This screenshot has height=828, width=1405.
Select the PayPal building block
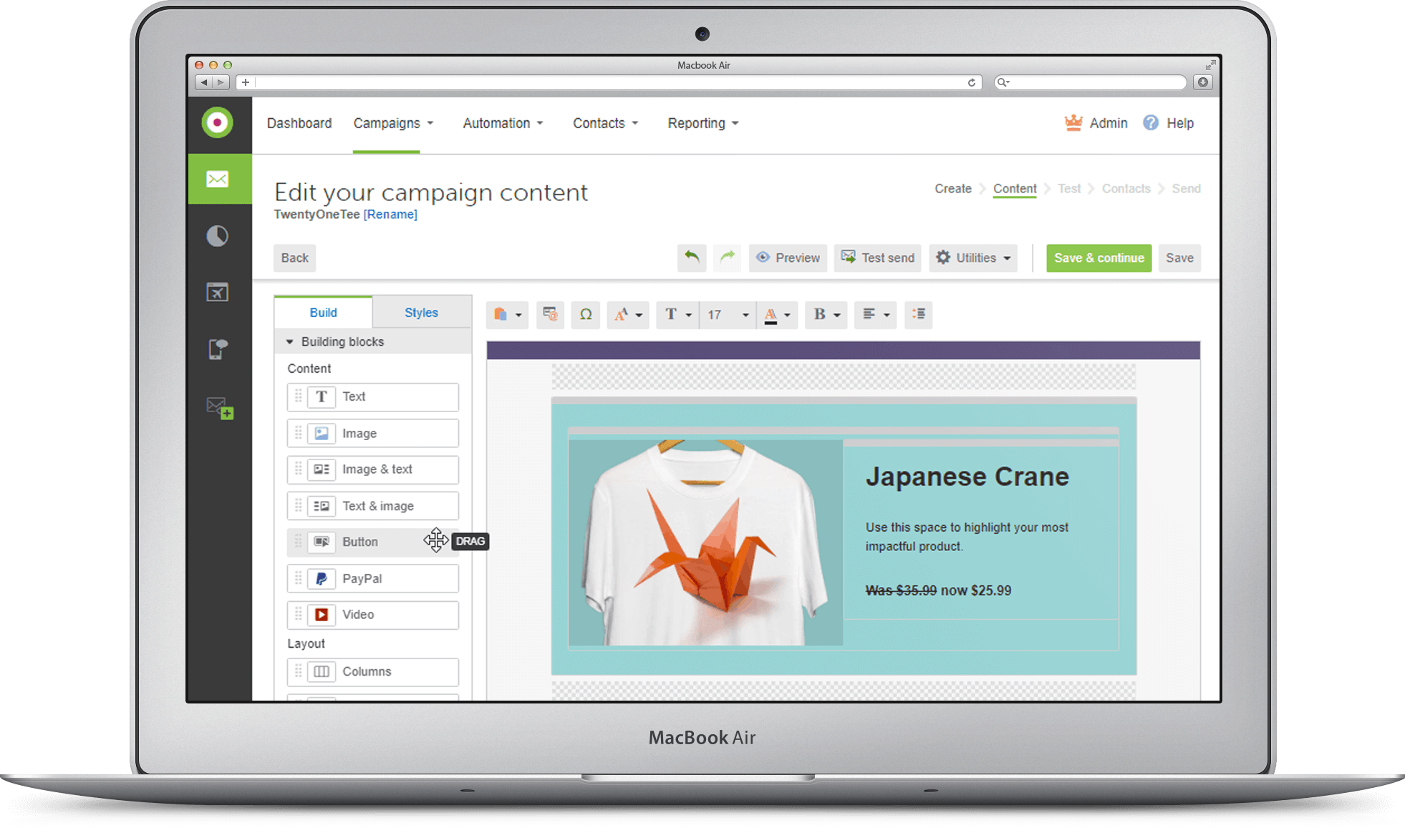click(372, 578)
